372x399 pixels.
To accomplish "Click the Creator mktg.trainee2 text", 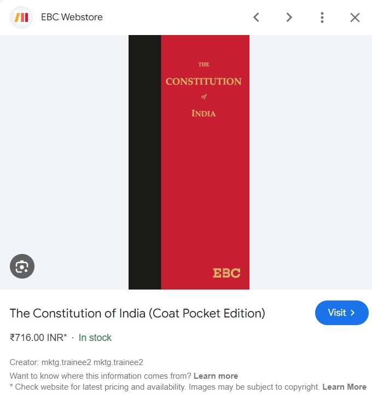I will pos(76,362).
